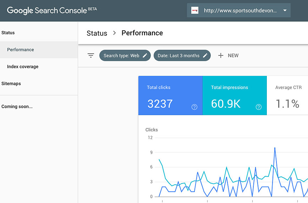The height and width of the screenshot is (203, 308).
Task: Click the tallest blue clicks peak on chart
Action: click(x=275, y=148)
